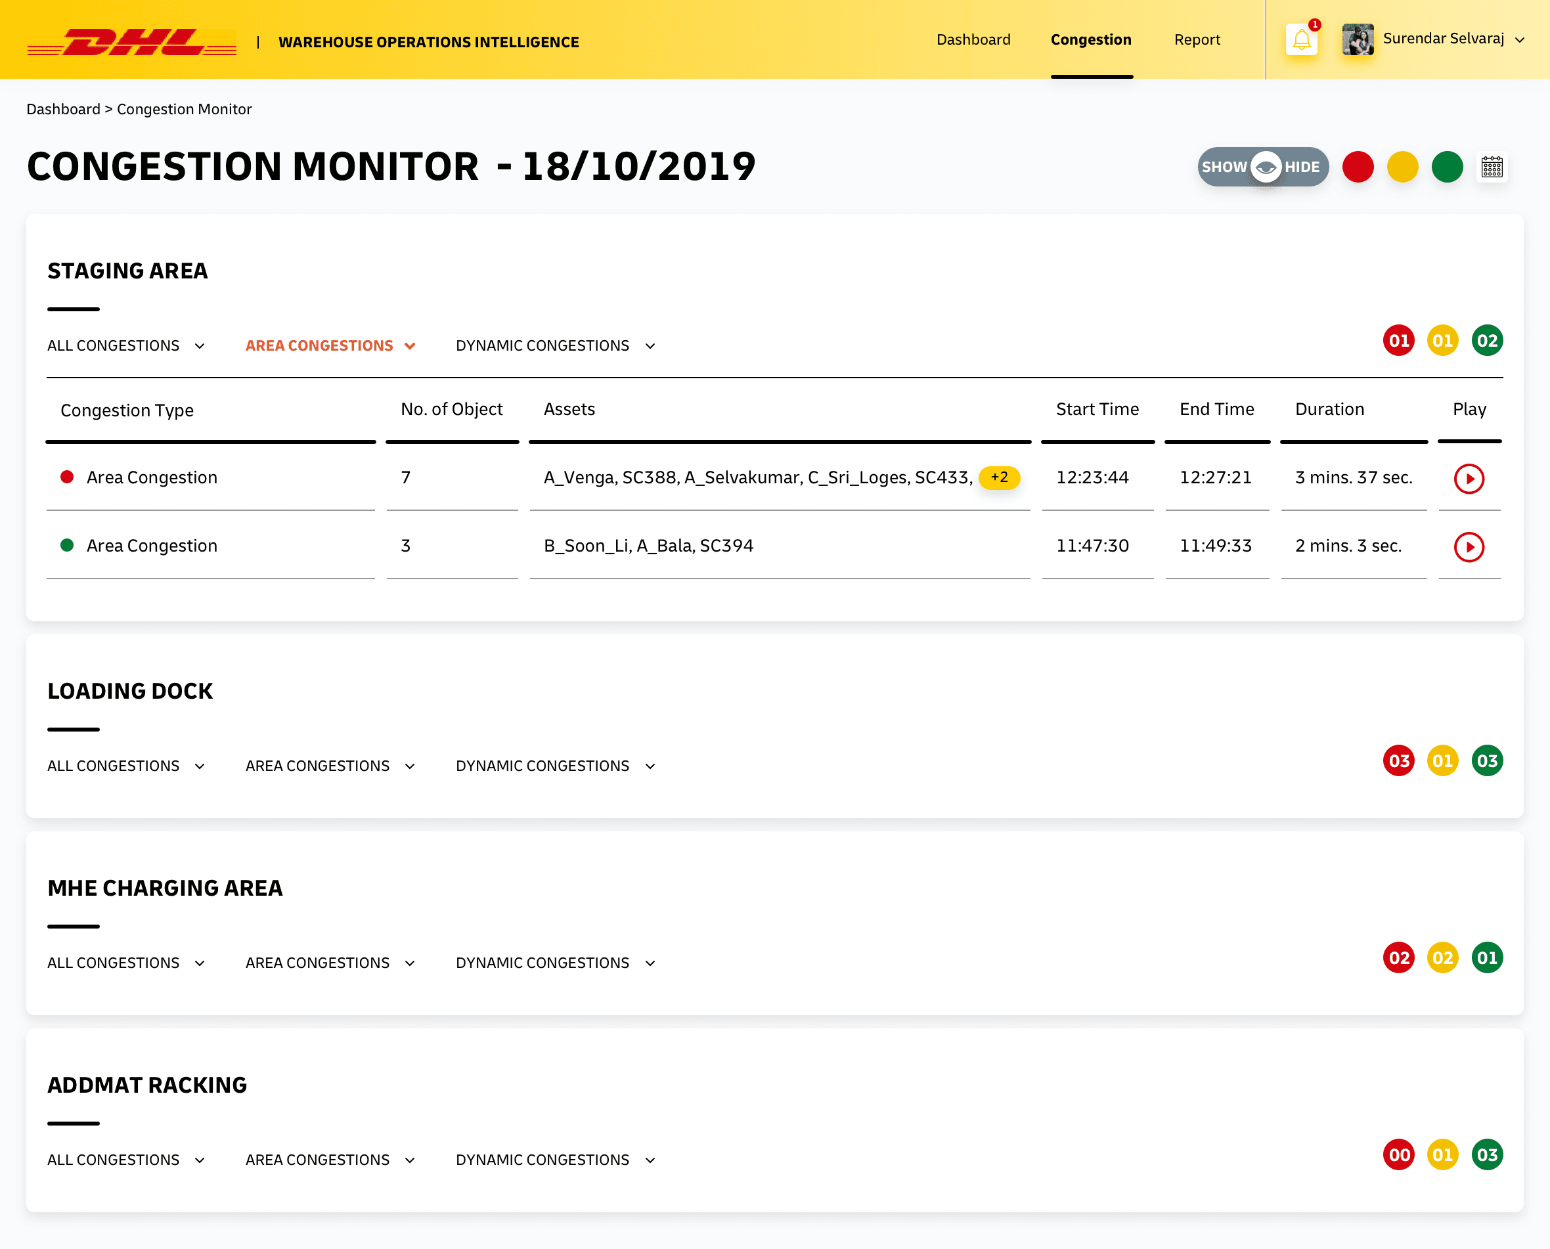Click the DHL logo
The image size is (1550, 1249).
pyautogui.click(x=133, y=42)
